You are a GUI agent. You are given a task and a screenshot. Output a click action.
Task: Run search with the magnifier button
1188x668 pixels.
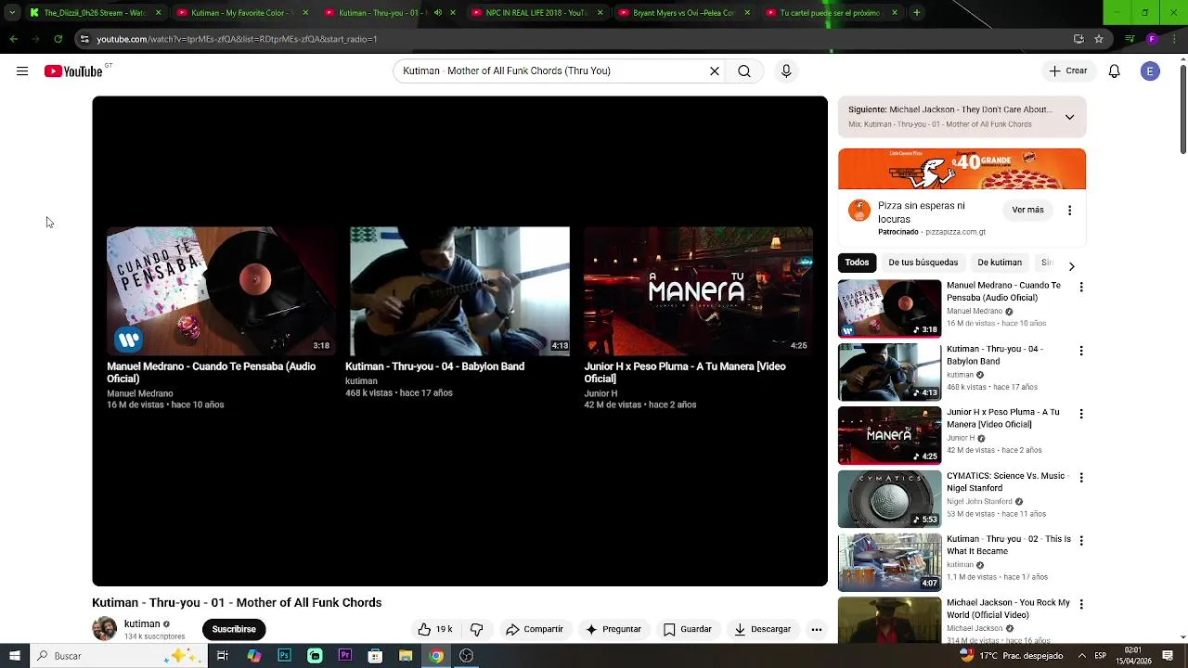pos(744,71)
